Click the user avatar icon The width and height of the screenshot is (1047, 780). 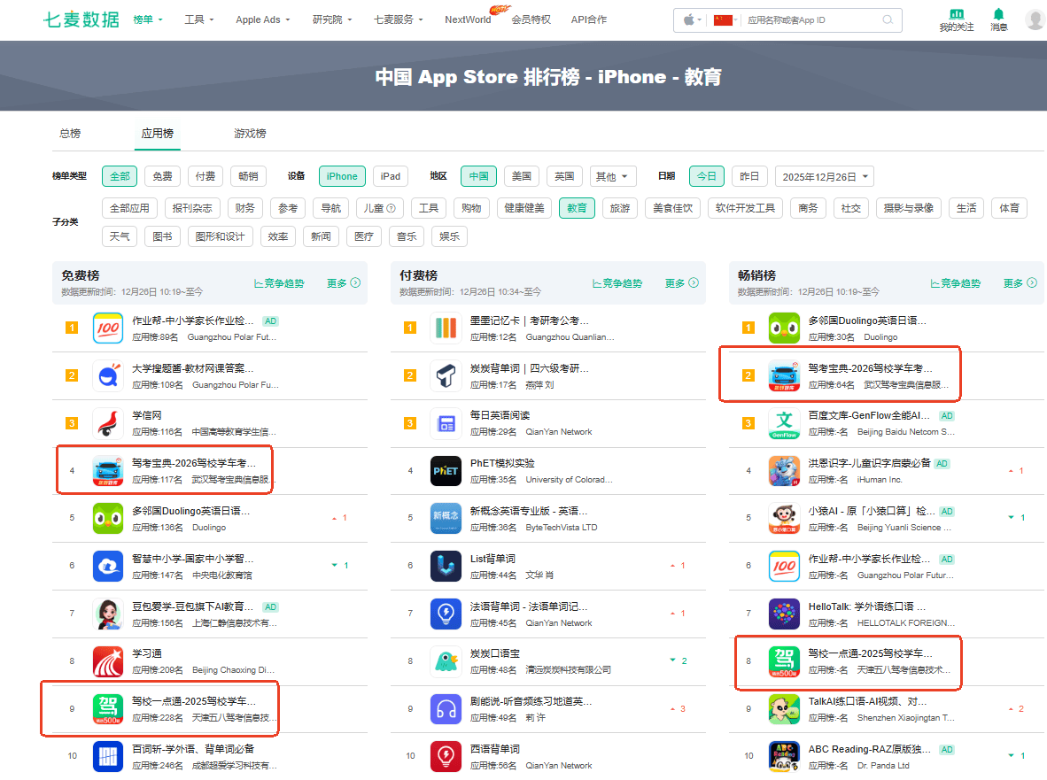[1034, 19]
